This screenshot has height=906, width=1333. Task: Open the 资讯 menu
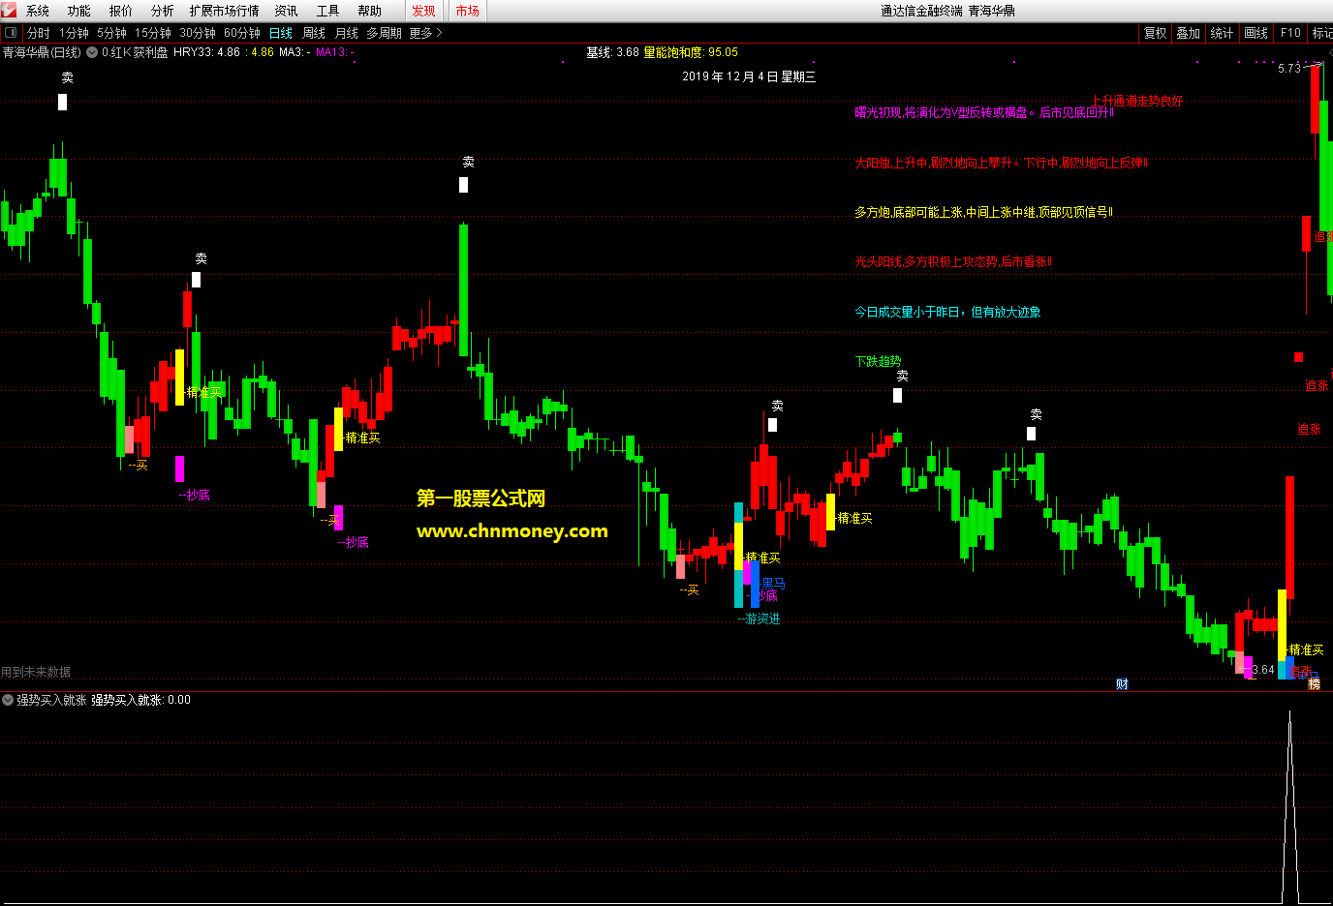pyautogui.click(x=286, y=11)
